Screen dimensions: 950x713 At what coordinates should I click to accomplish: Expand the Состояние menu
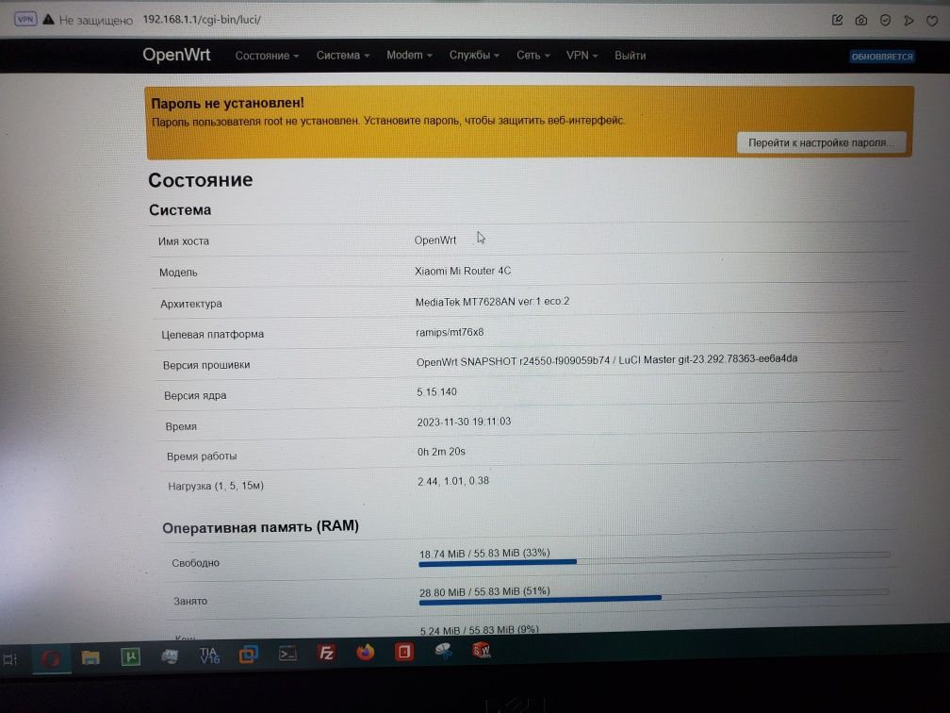coord(267,56)
